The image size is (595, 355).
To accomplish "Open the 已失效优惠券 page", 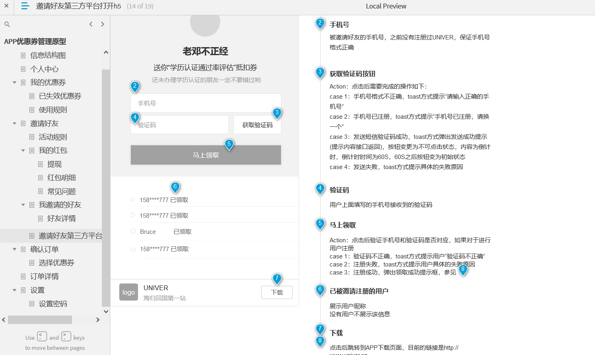I will pyautogui.click(x=60, y=96).
